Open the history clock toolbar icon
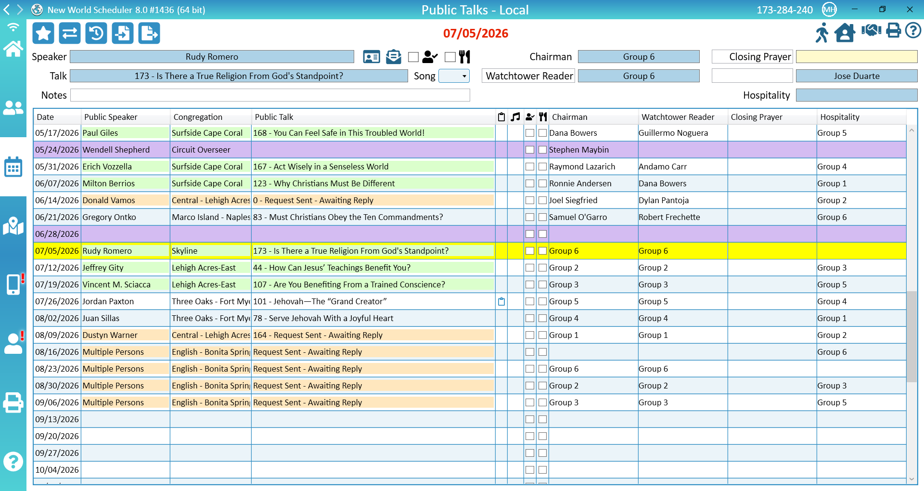Viewport: 924px width, 491px height. tap(96, 33)
